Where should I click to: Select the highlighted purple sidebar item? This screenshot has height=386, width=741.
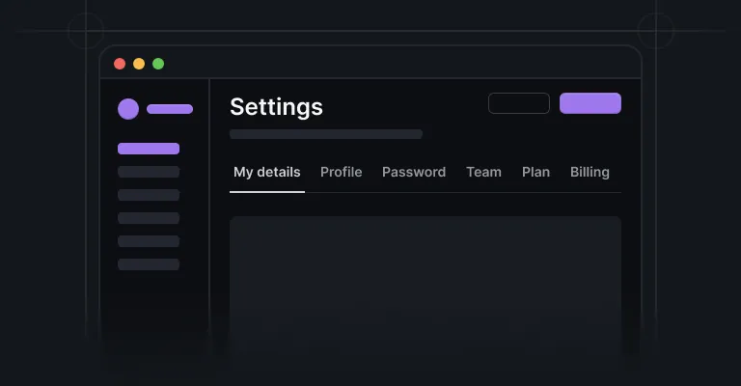(x=149, y=149)
